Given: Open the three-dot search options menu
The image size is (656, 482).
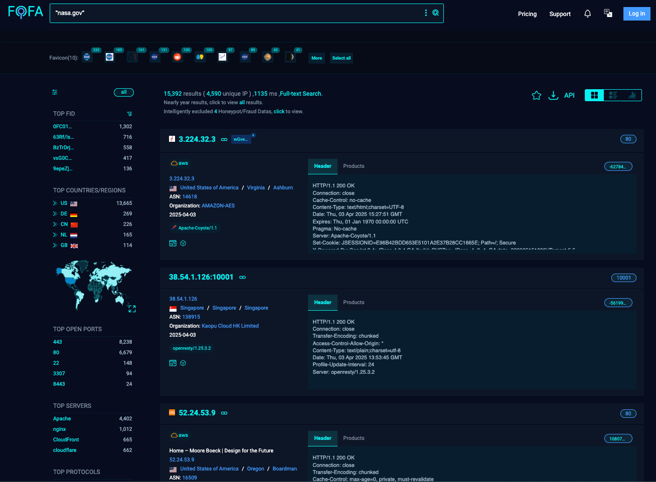Looking at the screenshot, I should pyautogui.click(x=426, y=13).
